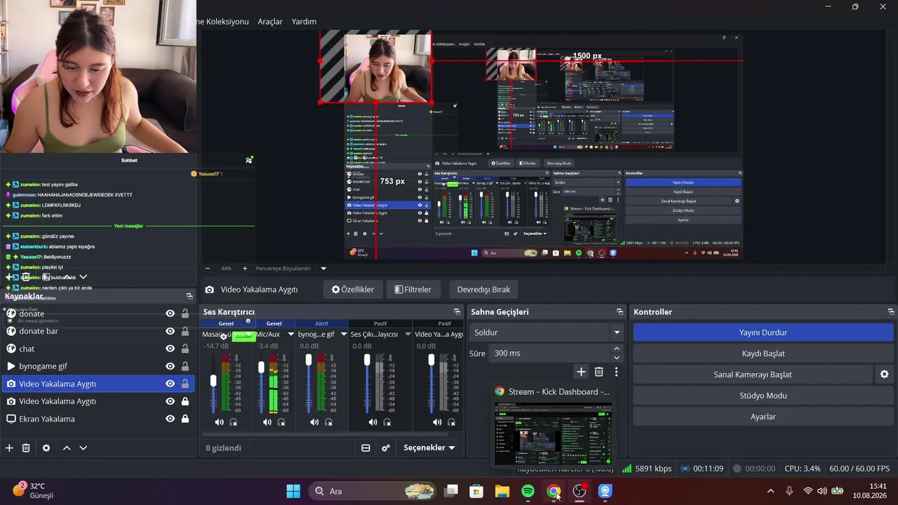Enable Stüdyo Modu
The height and width of the screenshot is (505, 898).
coord(763,396)
